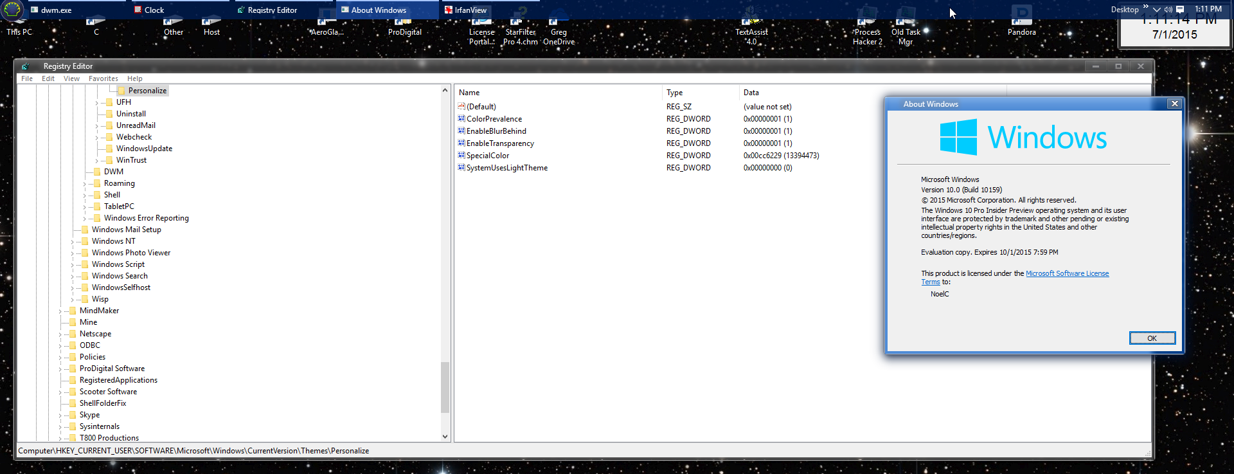Select the SystemUsesLightTheme DWORD value icon
Screen dimensions: 1234x474
(x=461, y=168)
